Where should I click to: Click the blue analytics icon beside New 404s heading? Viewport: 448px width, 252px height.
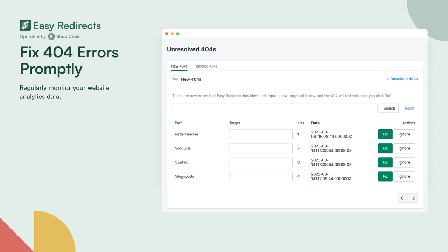pyautogui.click(x=176, y=79)
